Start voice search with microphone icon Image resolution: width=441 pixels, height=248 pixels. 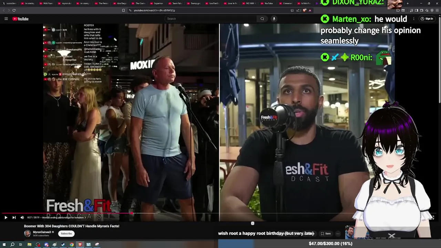[274, 19]
